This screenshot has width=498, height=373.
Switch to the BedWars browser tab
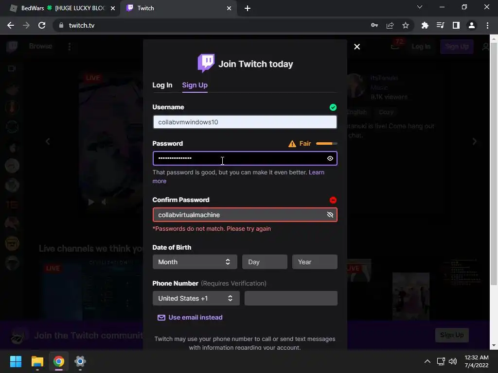click(60, 8)
